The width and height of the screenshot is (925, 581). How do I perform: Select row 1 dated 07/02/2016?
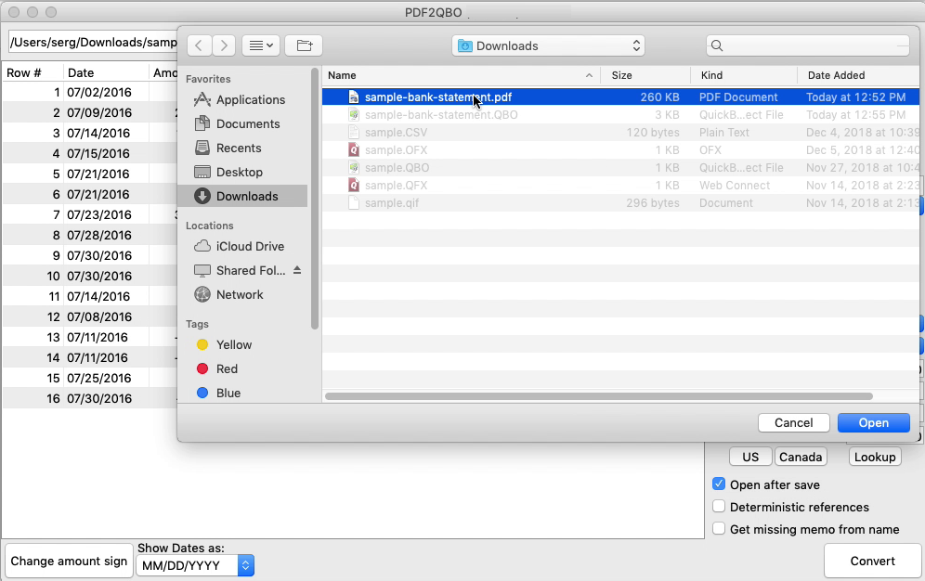pyautogui.click(x=90, y=92)
